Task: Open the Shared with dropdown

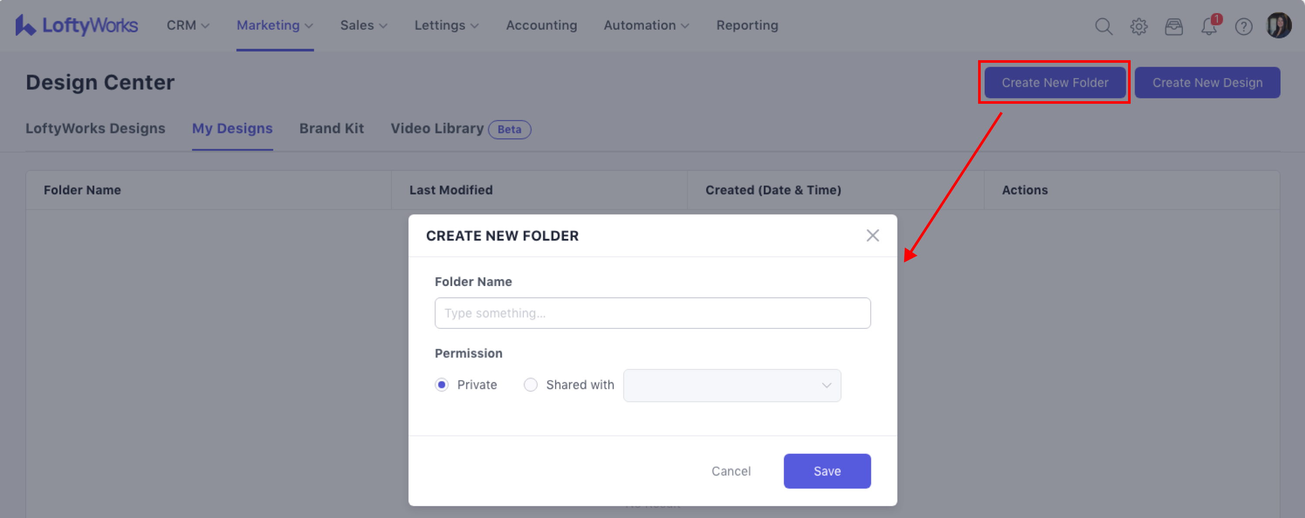Action: pyautogui.click(x=731, y=385)
